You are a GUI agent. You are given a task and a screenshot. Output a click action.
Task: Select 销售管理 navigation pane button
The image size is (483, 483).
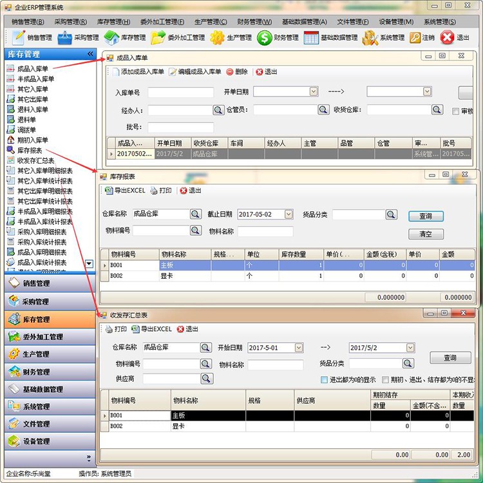click(50, 283)
